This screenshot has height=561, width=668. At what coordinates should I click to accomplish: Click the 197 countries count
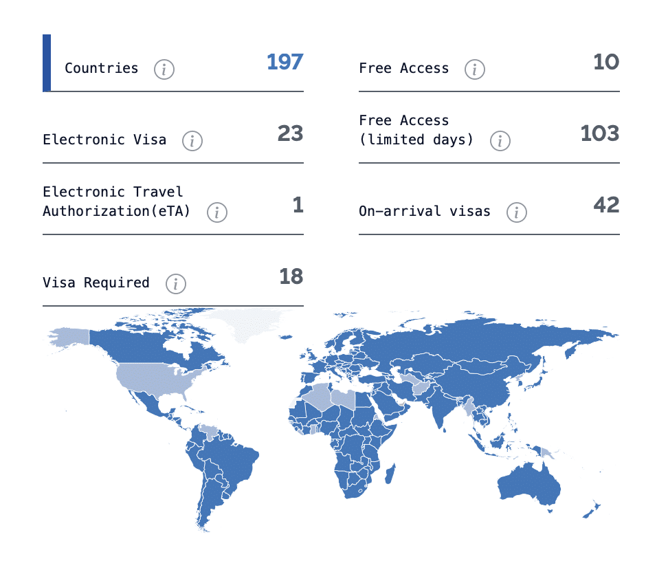point(285,62)
